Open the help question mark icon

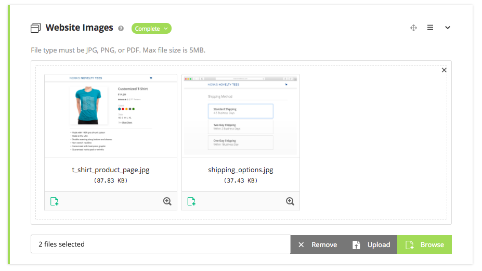coord(121,29)
